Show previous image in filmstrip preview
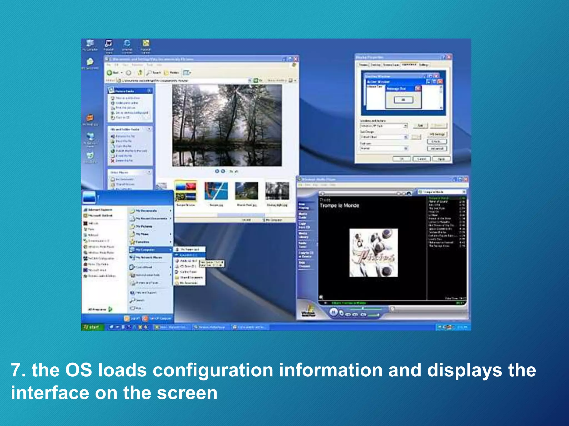 pyautogui.click(x=217, y=171)
